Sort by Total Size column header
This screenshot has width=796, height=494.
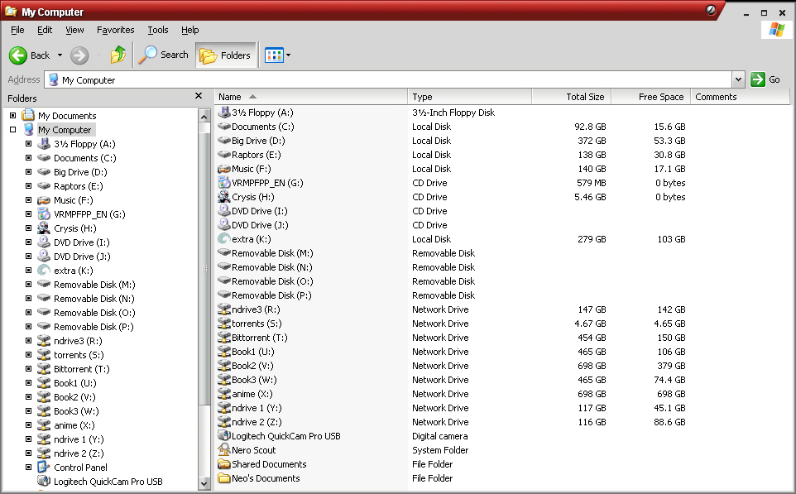[x=571, y=97]
